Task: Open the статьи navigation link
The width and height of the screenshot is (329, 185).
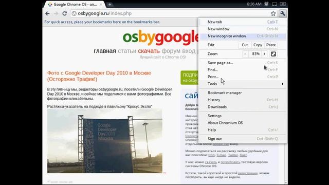Action: (127, 51)
